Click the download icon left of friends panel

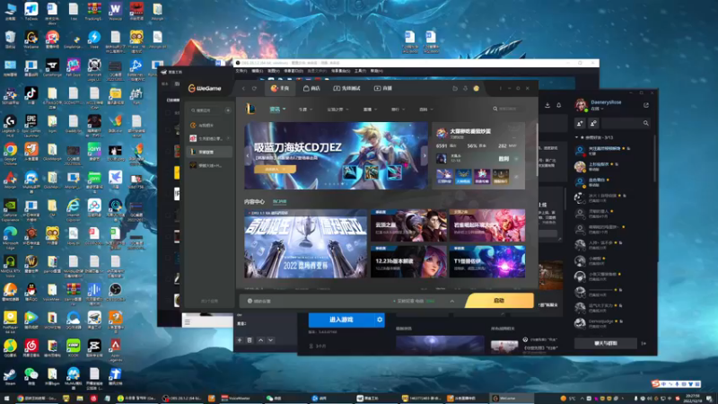coord(547,105)
